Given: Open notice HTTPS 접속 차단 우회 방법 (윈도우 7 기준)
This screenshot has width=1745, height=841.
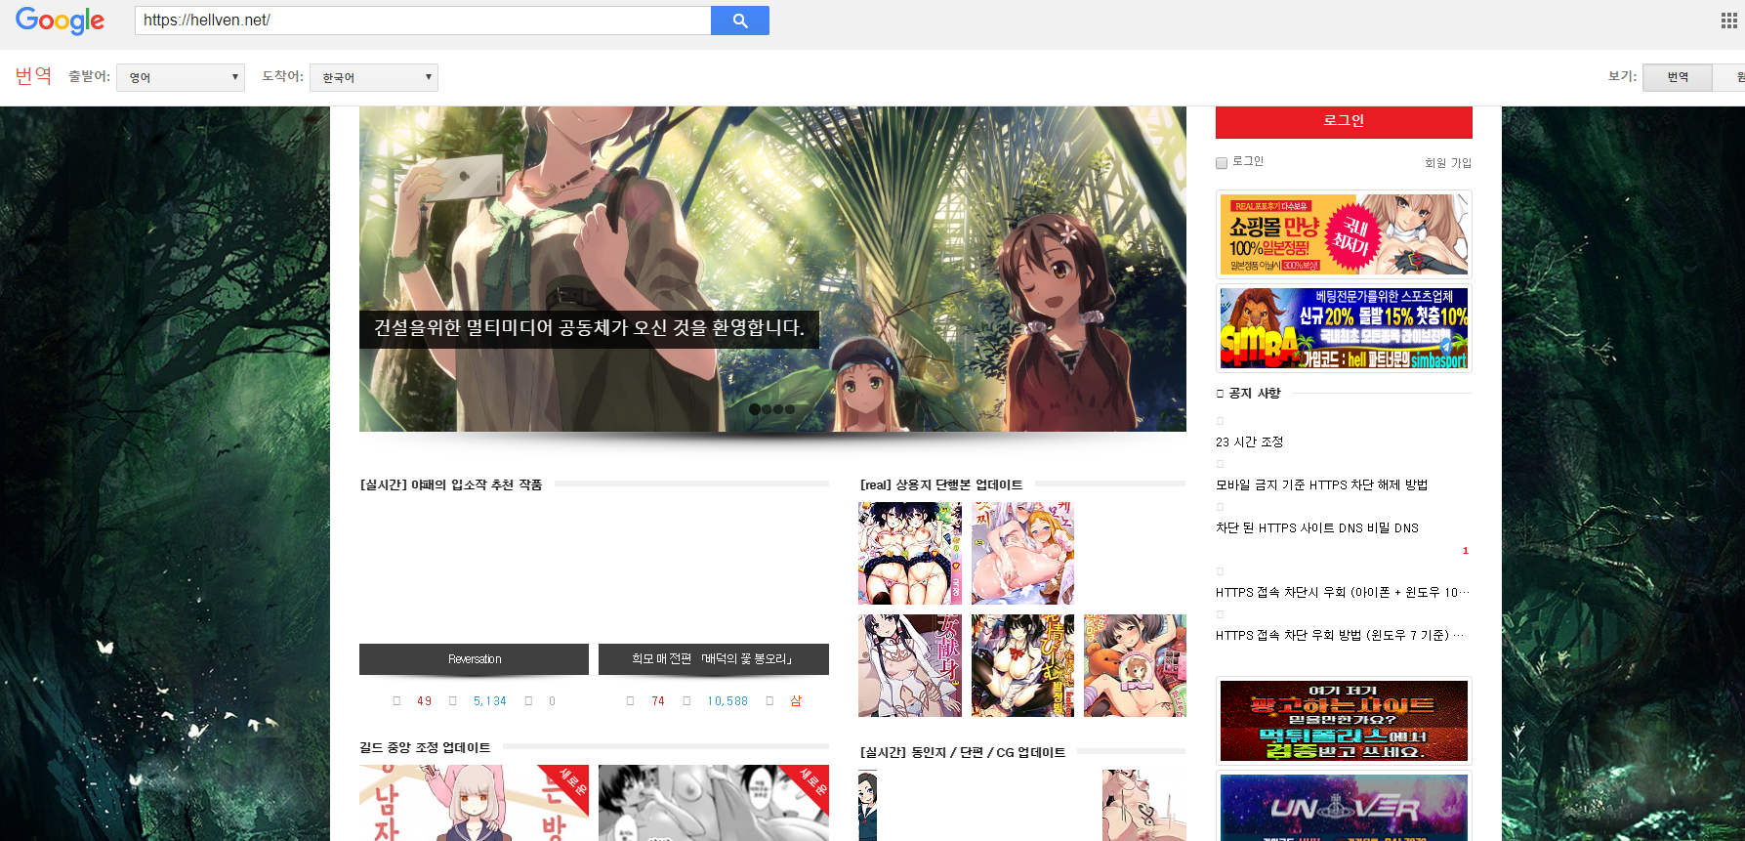Looking at the screenshot, I should tap(1339, 635).
